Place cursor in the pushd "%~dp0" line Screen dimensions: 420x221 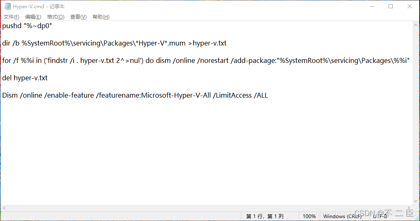point(27,26)
